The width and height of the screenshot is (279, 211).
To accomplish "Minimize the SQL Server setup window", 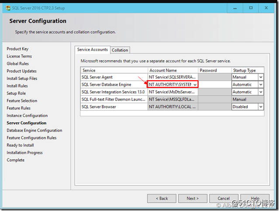I will pos(235,8).
